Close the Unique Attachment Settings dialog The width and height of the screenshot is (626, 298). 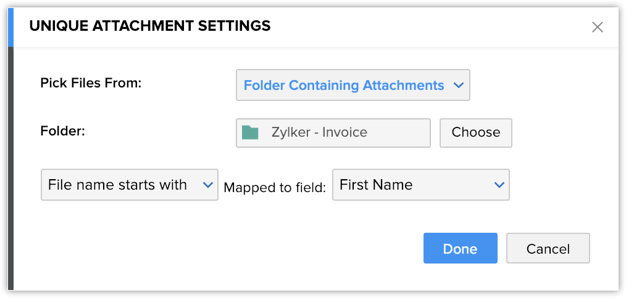(x=597, y=26)
